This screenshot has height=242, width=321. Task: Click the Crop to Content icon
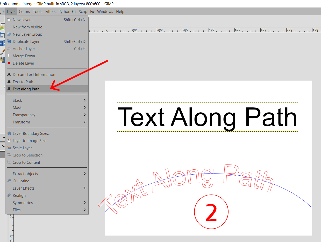(x=9, y=162)
